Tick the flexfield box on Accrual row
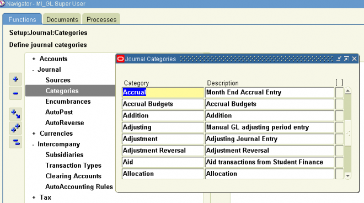364x203 pixels. (339, 93)
